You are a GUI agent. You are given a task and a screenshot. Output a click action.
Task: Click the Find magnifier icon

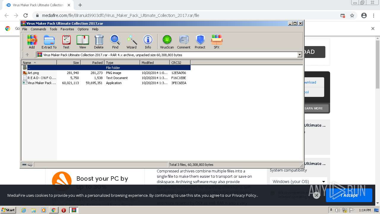115,42
